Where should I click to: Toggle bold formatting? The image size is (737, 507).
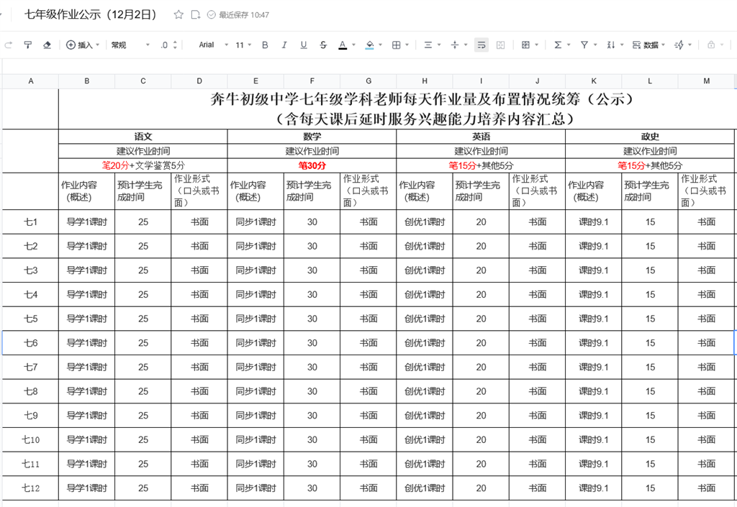265,45
